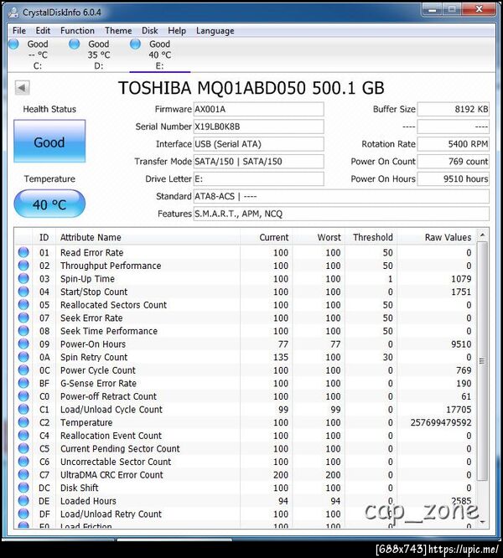Click the status icon for Power-On Hours

pos(23,344)
